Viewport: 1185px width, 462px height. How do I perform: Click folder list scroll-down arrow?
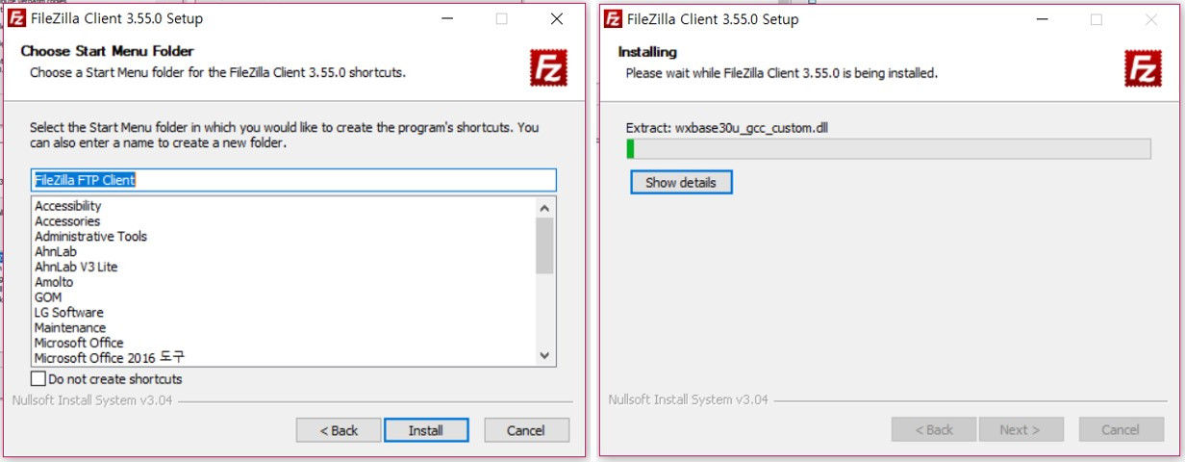544,355
